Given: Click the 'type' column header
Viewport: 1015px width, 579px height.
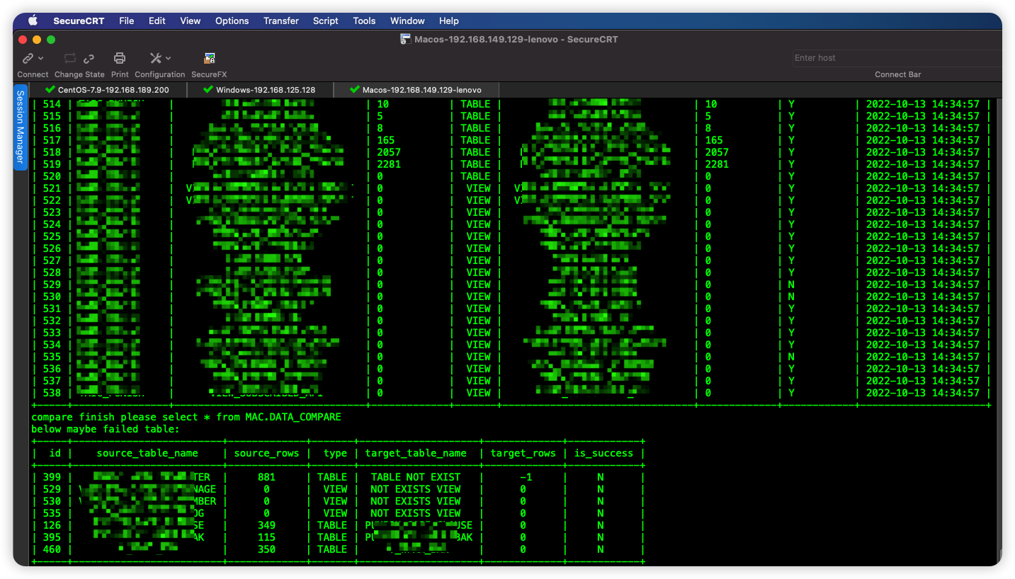Looking at the screenshot, I should click(x=335, y=453).
